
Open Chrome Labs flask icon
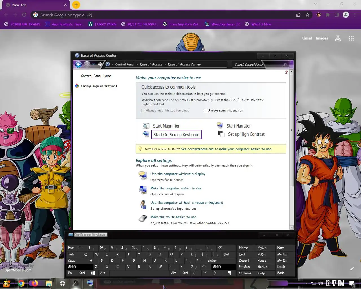click(338, 38)
